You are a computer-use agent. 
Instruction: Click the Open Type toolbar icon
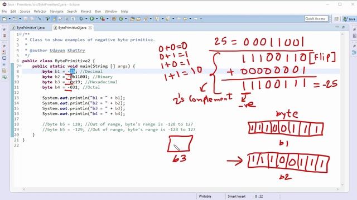coord(132,19)
